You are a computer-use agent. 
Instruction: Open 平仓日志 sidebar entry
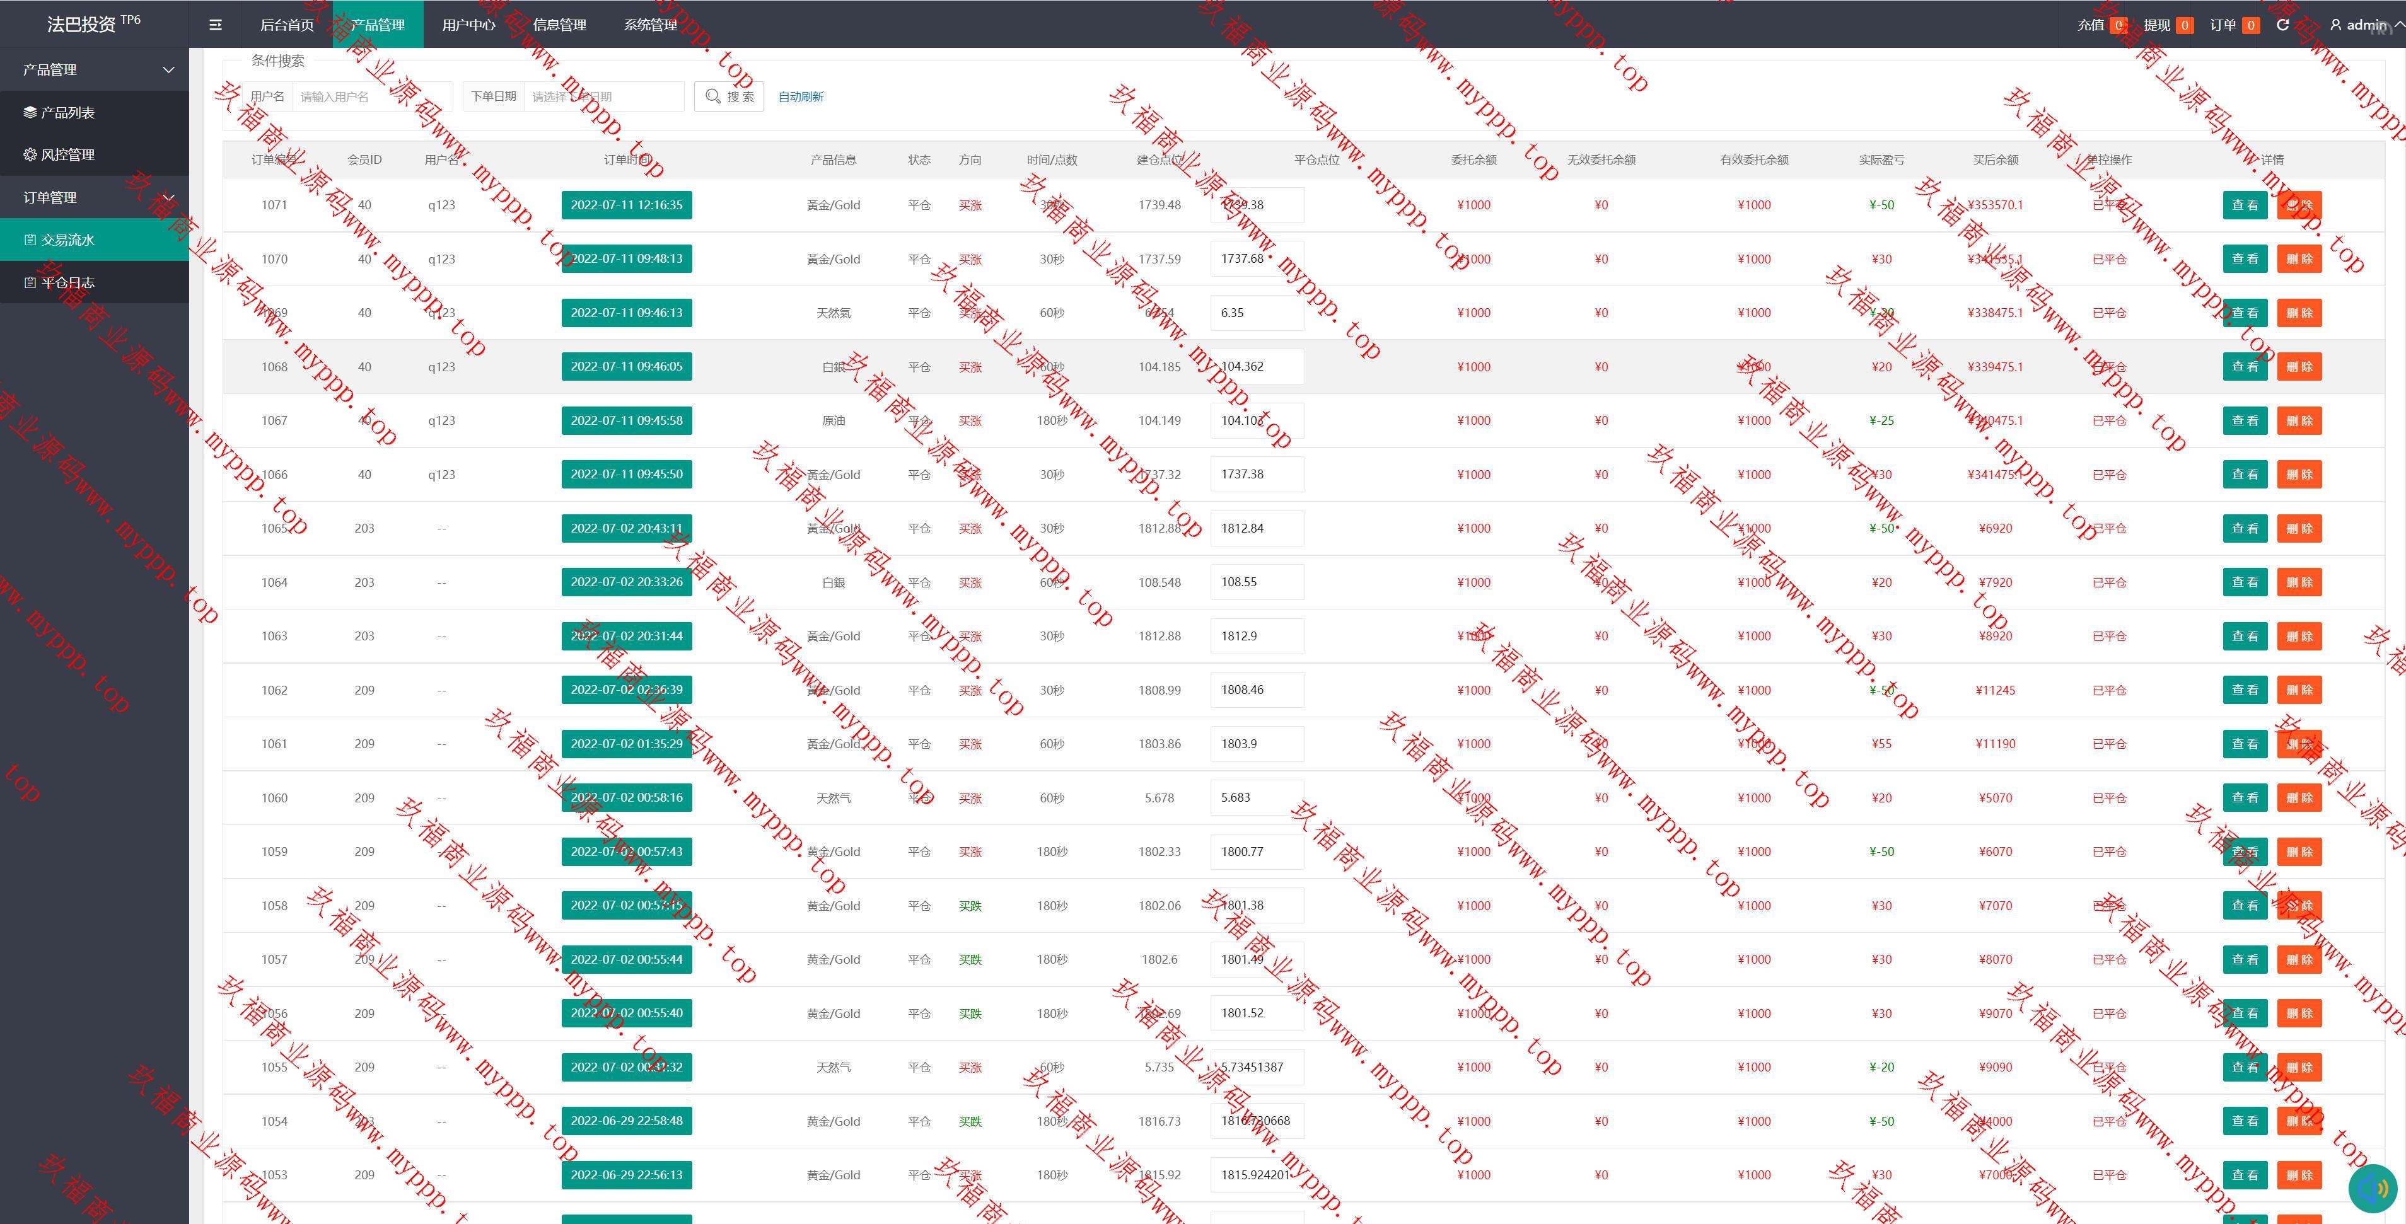point(67,283)
